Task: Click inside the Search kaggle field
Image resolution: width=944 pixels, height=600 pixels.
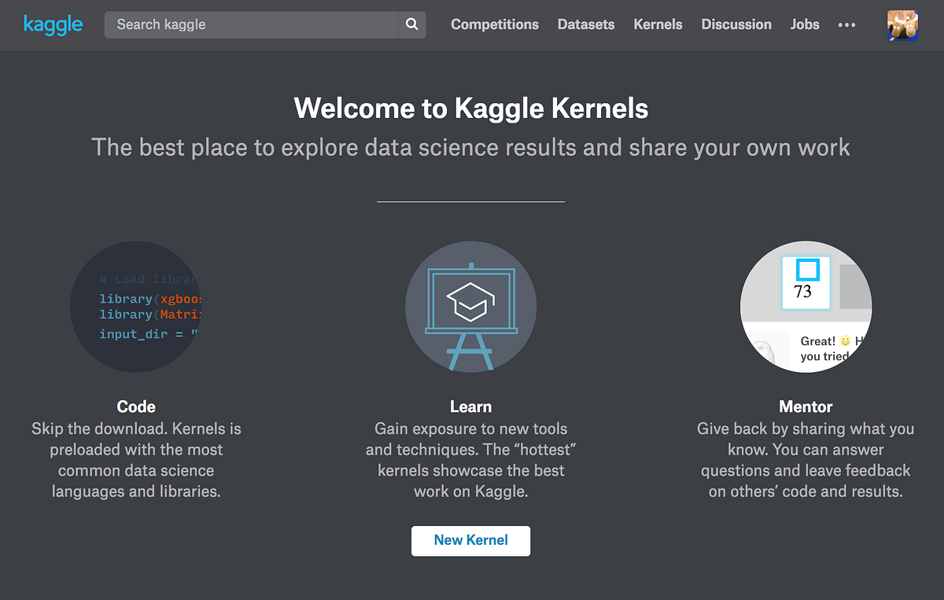Action: (x=236, y=24)
